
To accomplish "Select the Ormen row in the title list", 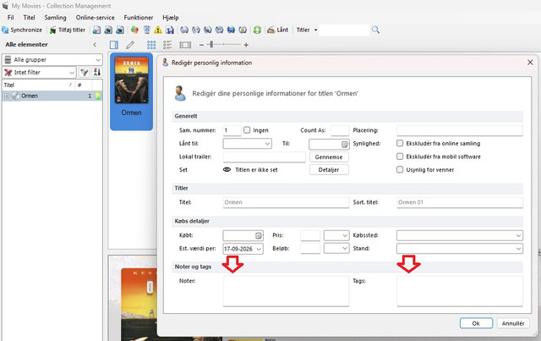I will point(52,96).
